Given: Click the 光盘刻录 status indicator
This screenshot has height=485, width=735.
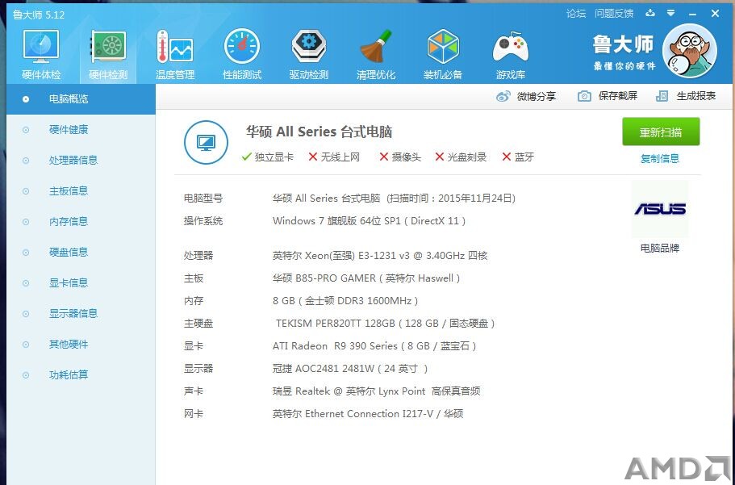Looking at the screenshot, I should [461, 157].
